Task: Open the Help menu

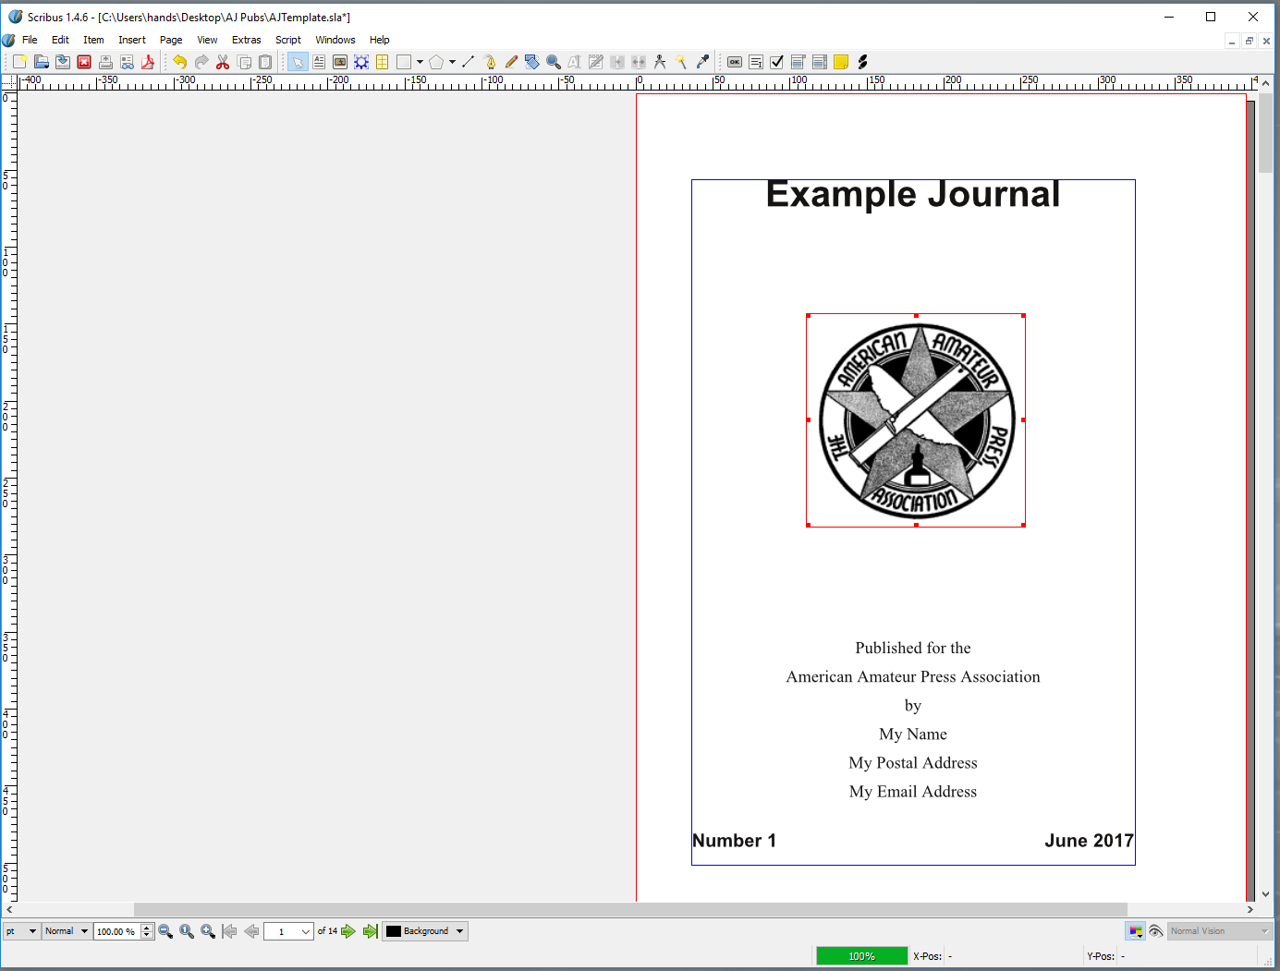Action: point(379,40)
